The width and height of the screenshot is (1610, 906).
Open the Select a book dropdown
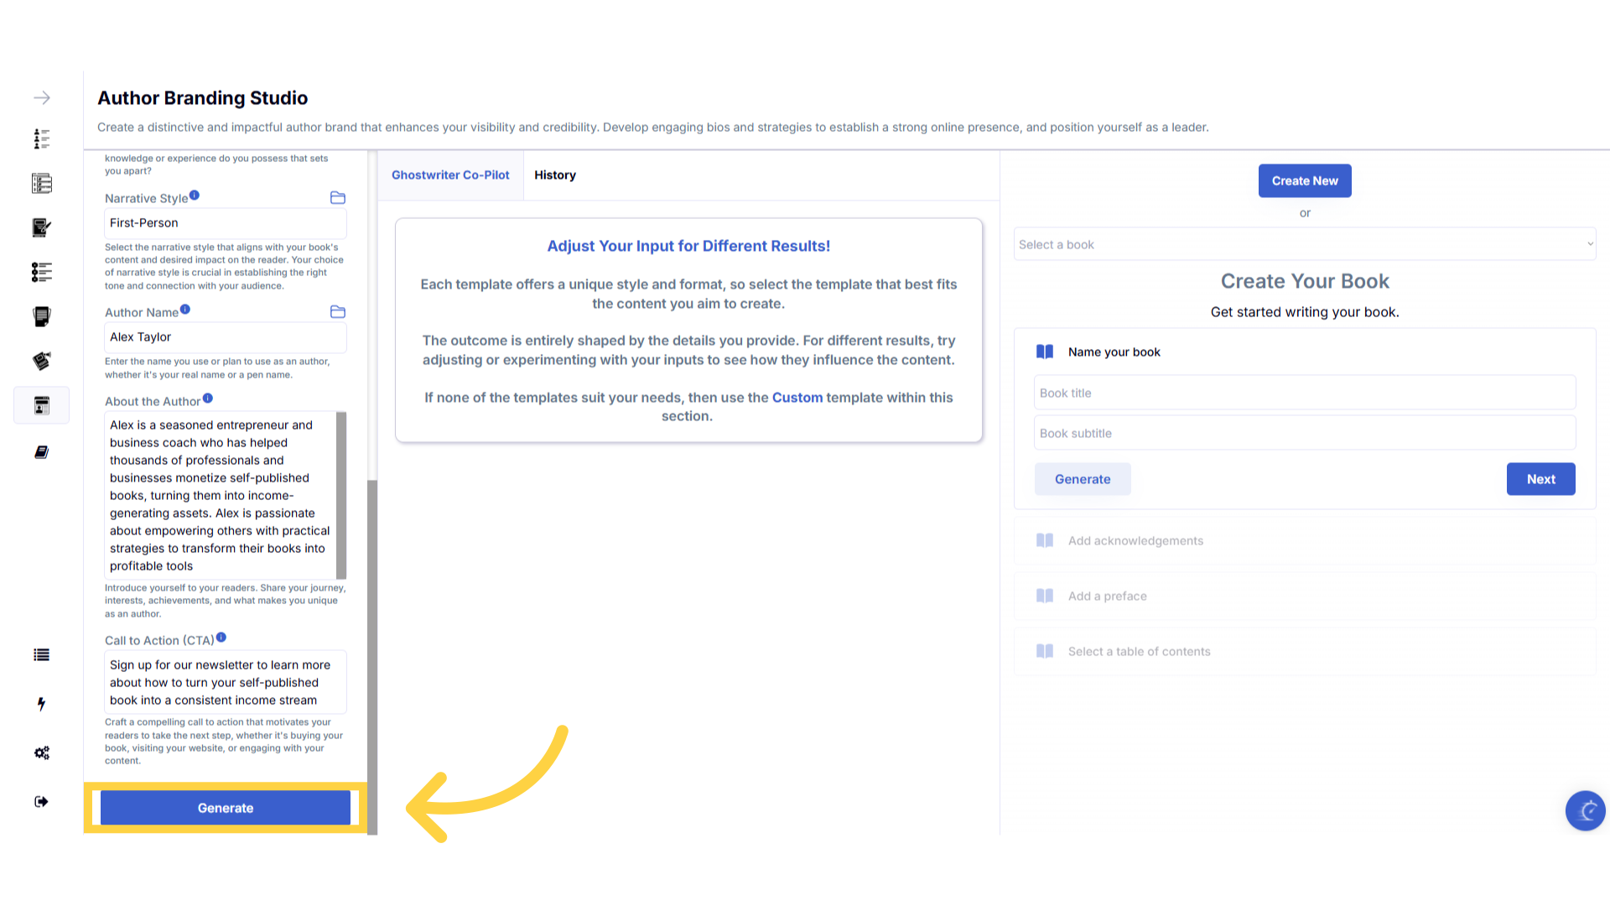pos(1304,244)
